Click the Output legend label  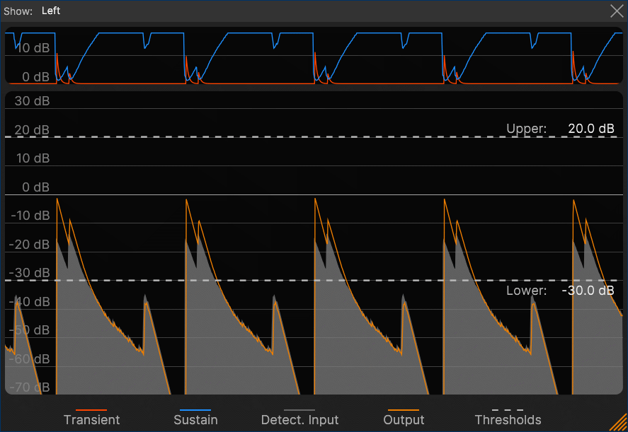(404, 420)
